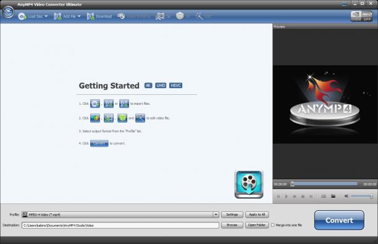The height and width of the screenshot is (244, 378).
Task: Click the AnyMP4 round logo button
Action: coord(8,12)
